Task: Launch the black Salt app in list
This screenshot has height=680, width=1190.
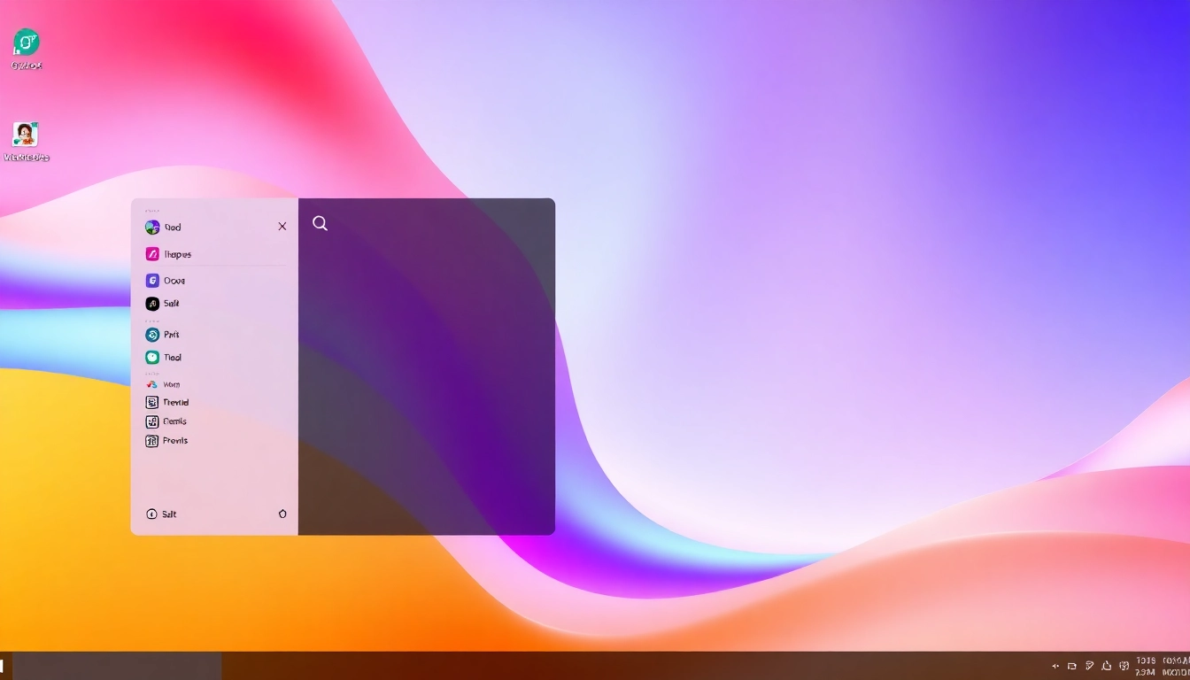Action: (152, 304)
